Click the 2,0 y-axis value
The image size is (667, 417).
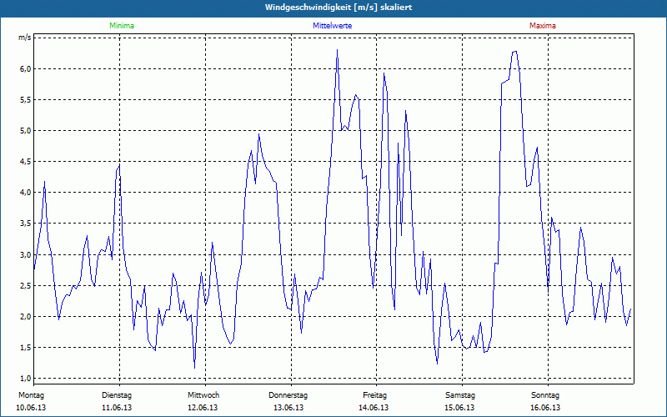(26, 317)
